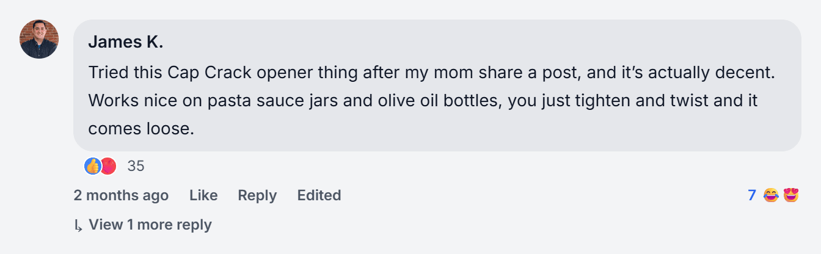Click the comment line ending with comes loose
This screenshot has height=254, width=821.
pos(141,129)
